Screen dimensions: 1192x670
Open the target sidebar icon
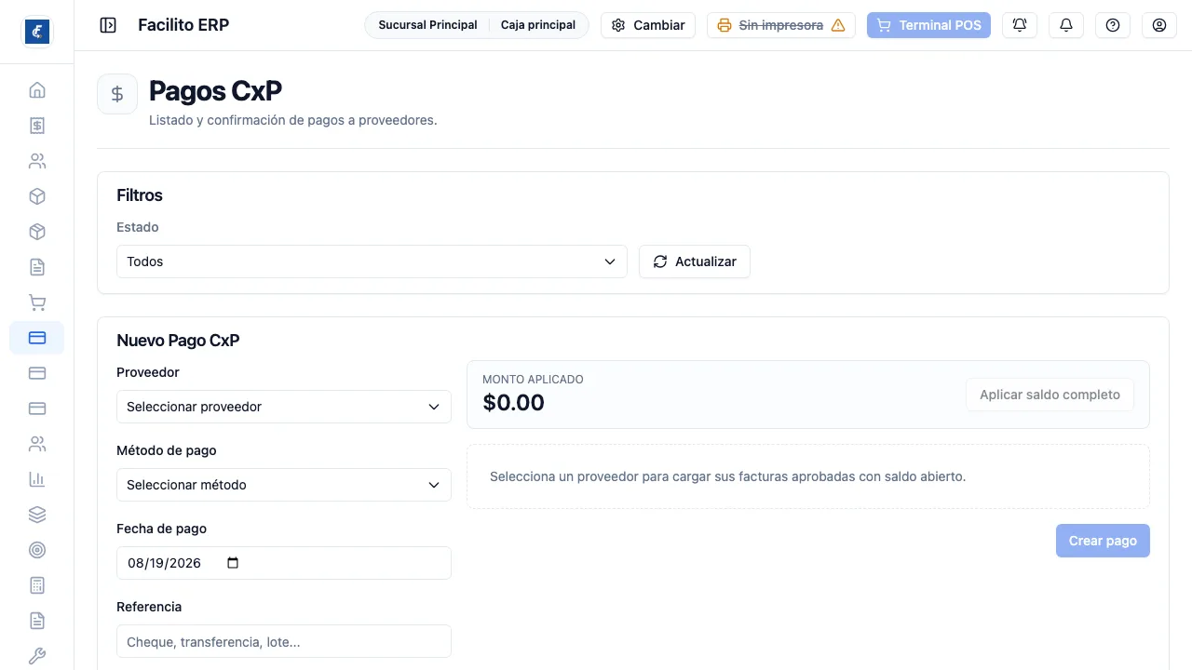point(37,550)
